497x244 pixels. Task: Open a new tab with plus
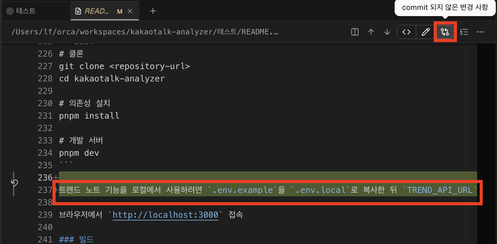(153, 11)
